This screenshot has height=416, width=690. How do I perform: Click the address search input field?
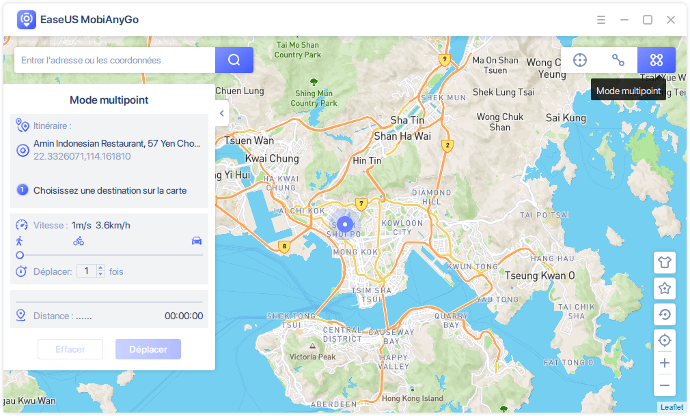(x=115, y=60)
